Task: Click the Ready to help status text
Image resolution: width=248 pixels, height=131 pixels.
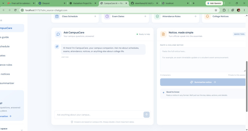Action: coord(144,34)
